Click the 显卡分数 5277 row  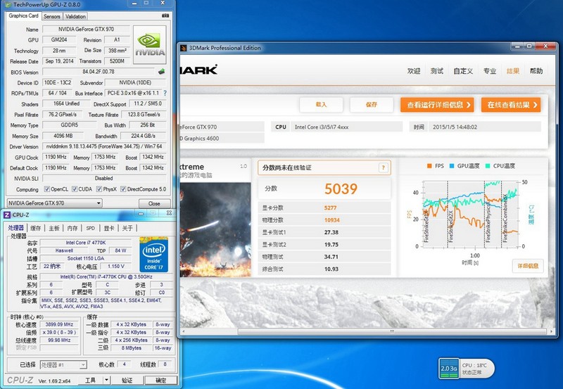point(324,208)
